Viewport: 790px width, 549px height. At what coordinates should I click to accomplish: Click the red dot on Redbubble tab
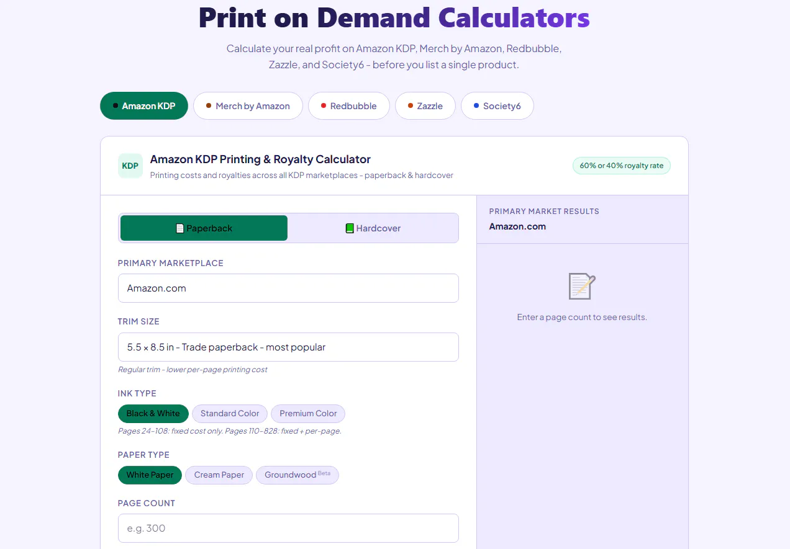(324, 106)
